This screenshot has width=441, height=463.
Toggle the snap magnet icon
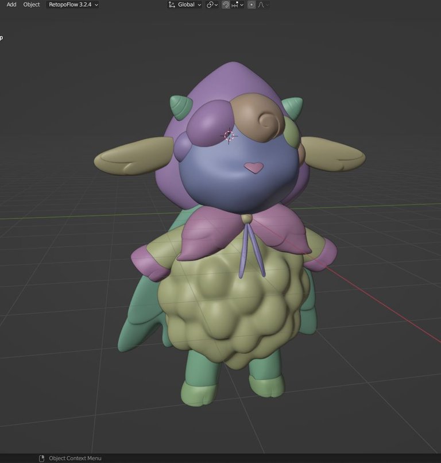point(226,5)
